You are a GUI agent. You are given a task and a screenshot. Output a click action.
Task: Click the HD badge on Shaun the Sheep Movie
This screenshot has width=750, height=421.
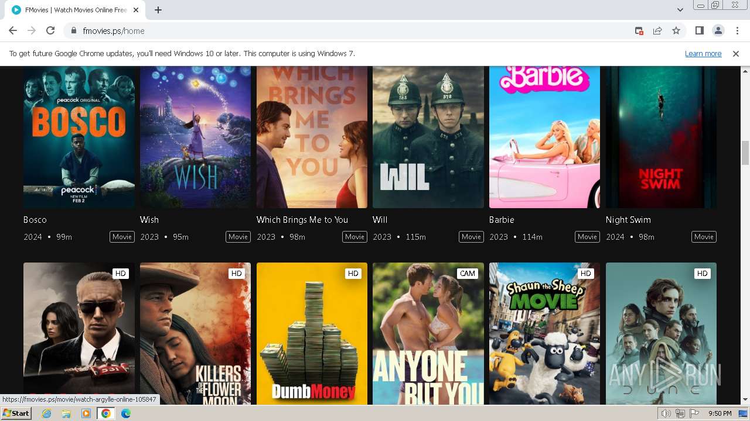click(x=585, y=273)
